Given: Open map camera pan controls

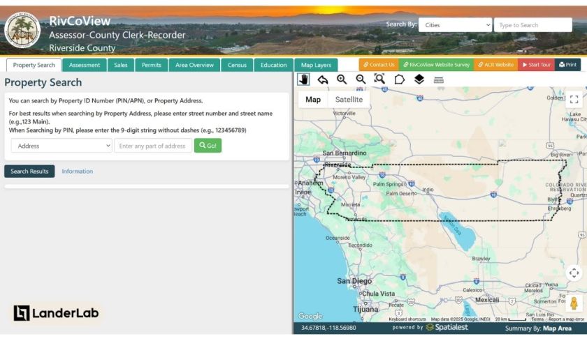Looking at the screenshot, I should [574, 273].
